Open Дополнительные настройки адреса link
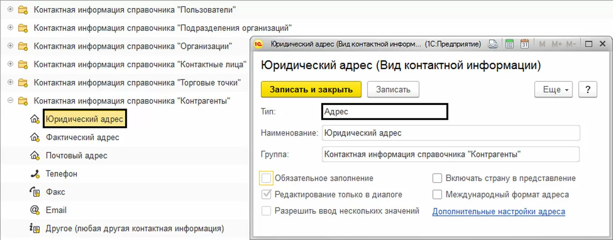This screenshot has width=613, height=240. click(x=498, y=212)
